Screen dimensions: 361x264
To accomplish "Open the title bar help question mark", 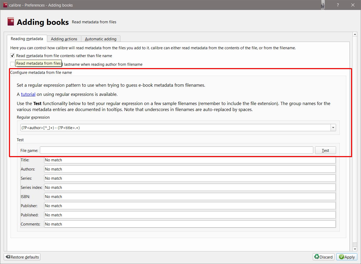I will click(338, 5).
